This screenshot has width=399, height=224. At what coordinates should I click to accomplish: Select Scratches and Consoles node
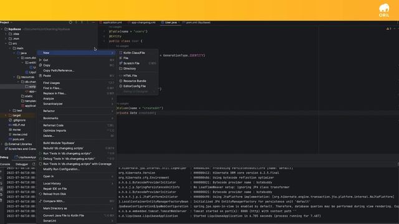pyautogui.click(x=21, y=149)
